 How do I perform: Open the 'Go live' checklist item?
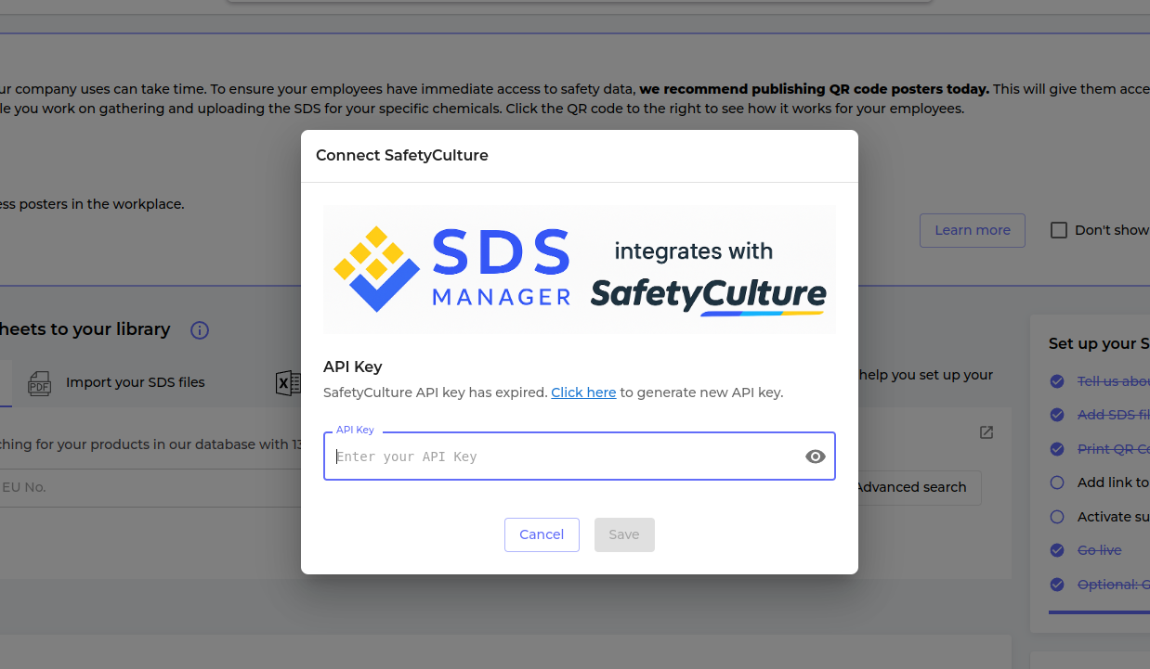pos(1100,550)
